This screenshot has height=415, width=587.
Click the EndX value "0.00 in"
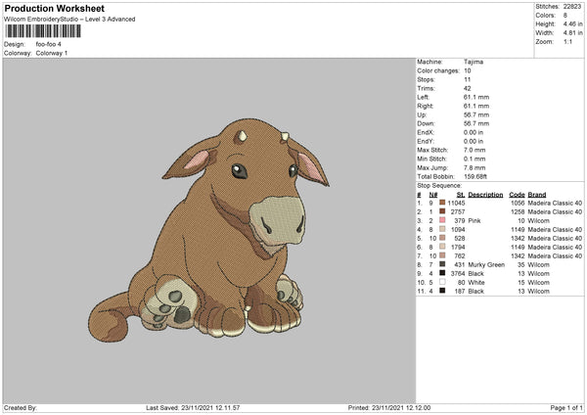tap(474, 132)
